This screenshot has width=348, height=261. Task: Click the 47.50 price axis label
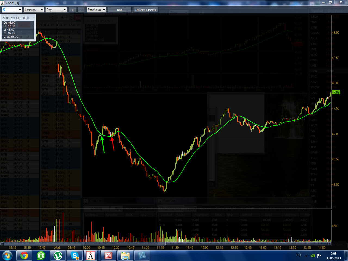(335, 108)
